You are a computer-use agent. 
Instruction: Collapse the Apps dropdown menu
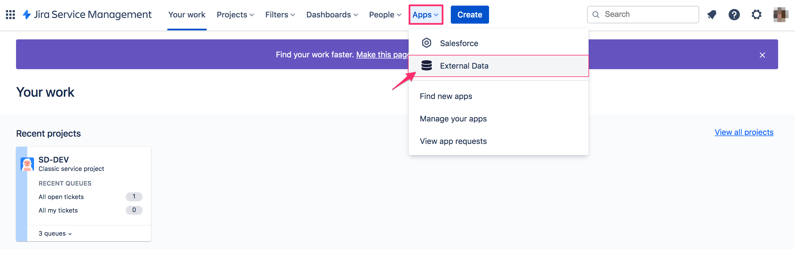(x=425, y=15)
